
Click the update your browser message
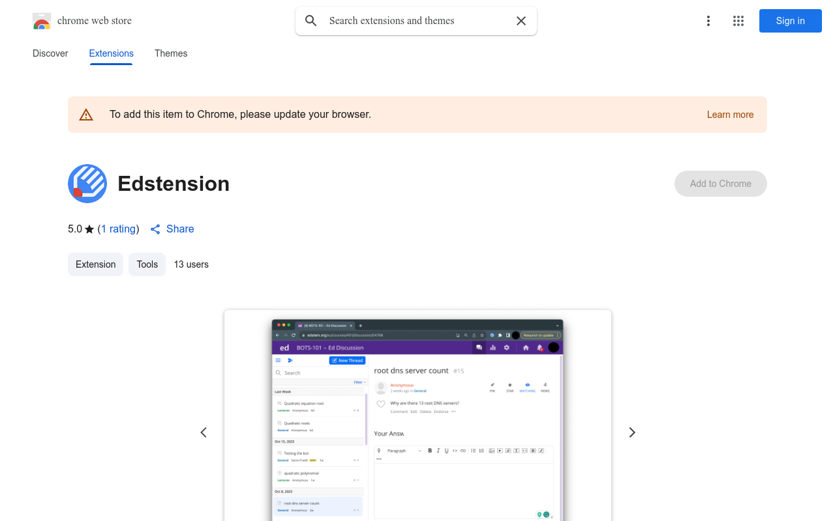click(x=240, y=115)
